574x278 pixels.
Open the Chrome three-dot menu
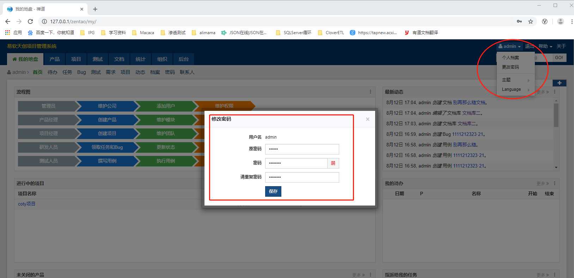572,21
